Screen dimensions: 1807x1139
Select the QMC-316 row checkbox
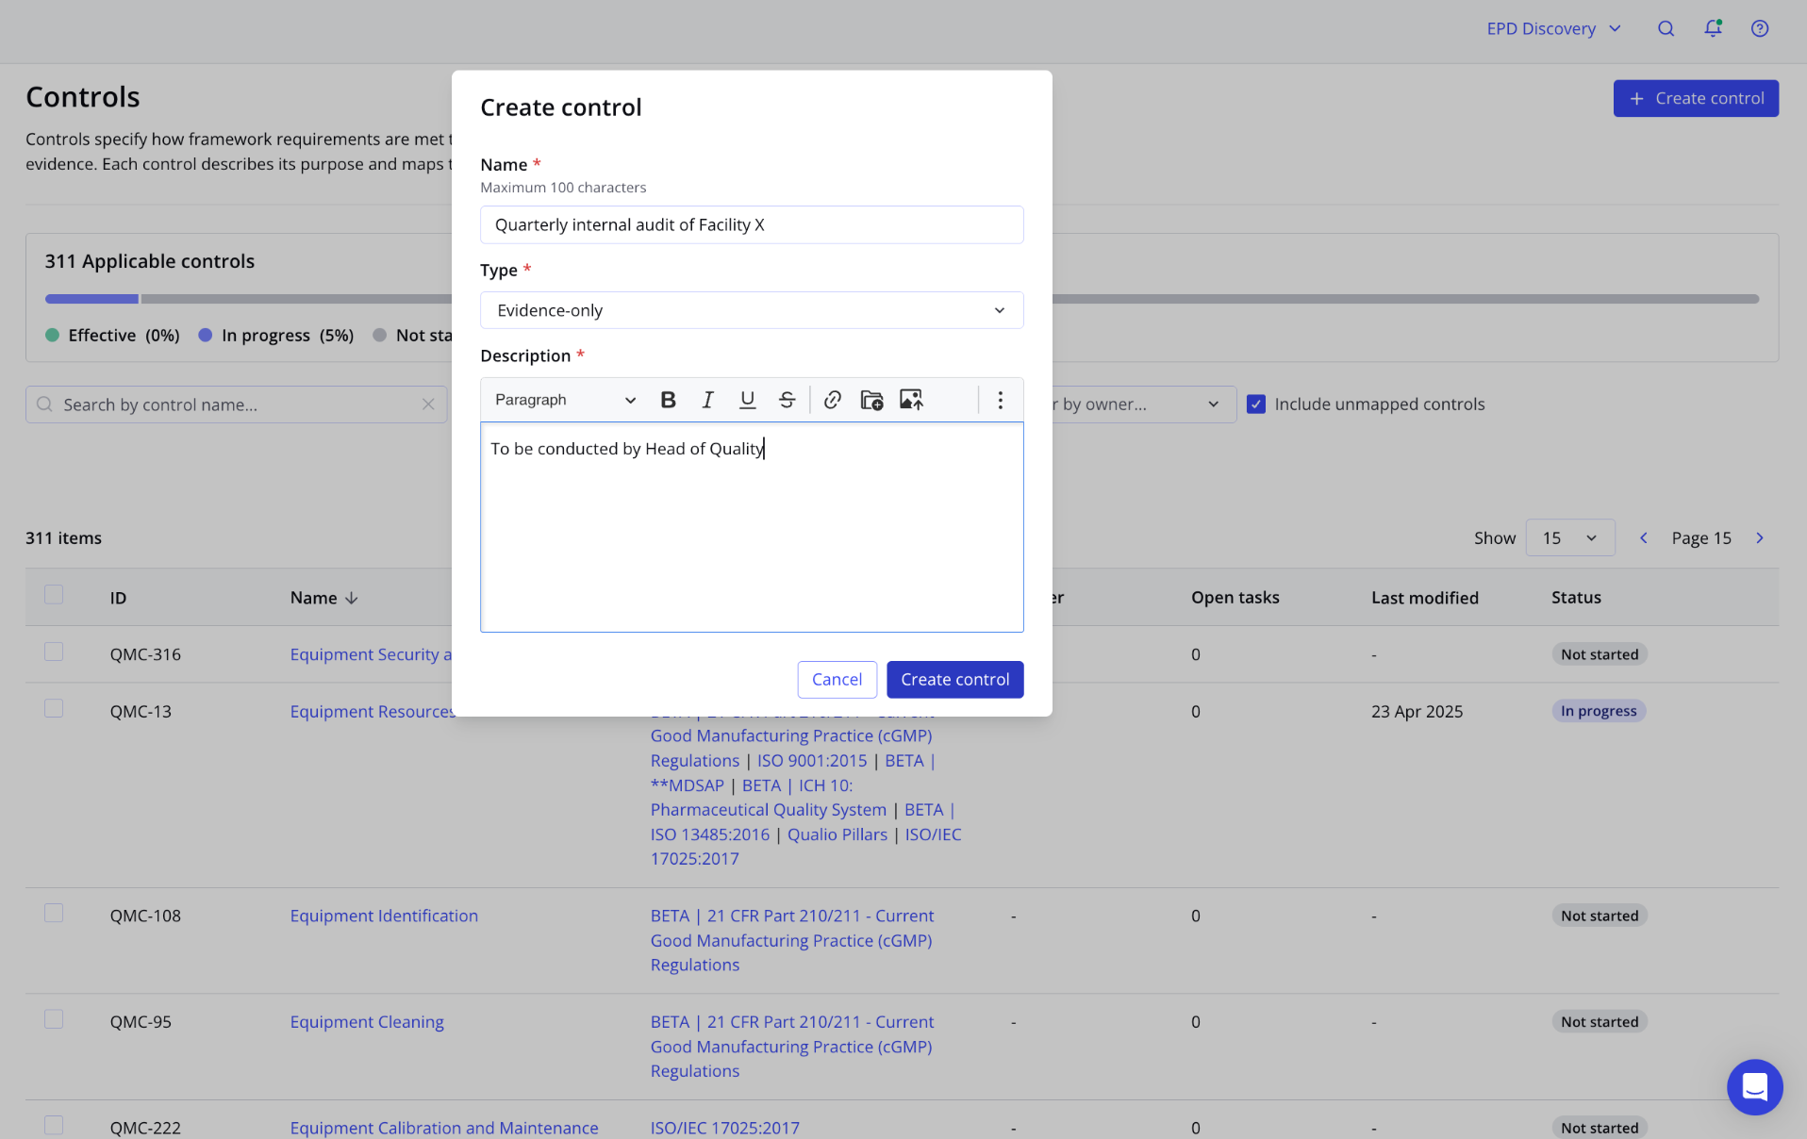54,651
